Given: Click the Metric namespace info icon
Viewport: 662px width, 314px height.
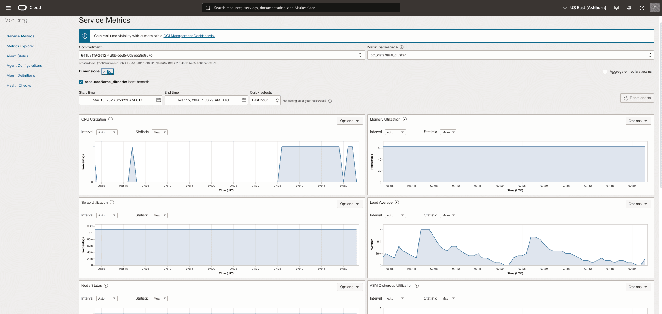Looking at the screenshot, I should click(401, 47).
